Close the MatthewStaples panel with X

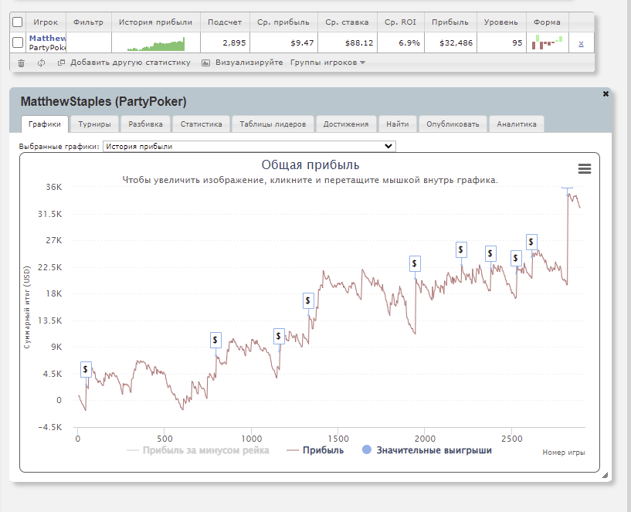606,93
